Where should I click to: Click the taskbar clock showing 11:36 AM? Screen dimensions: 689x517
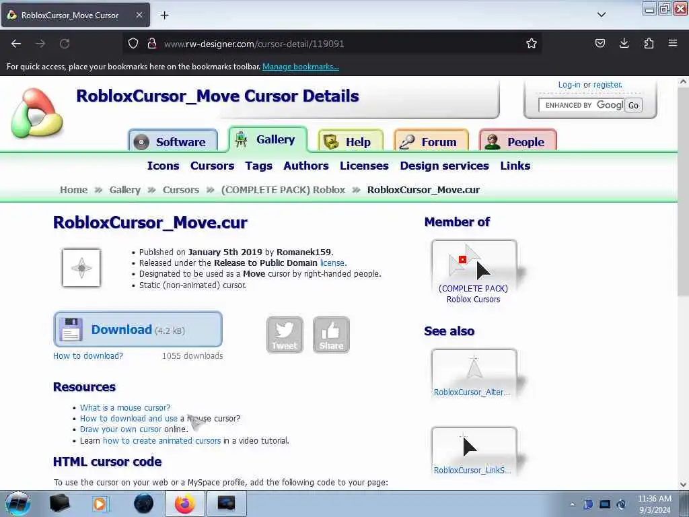tap(654, 504)
